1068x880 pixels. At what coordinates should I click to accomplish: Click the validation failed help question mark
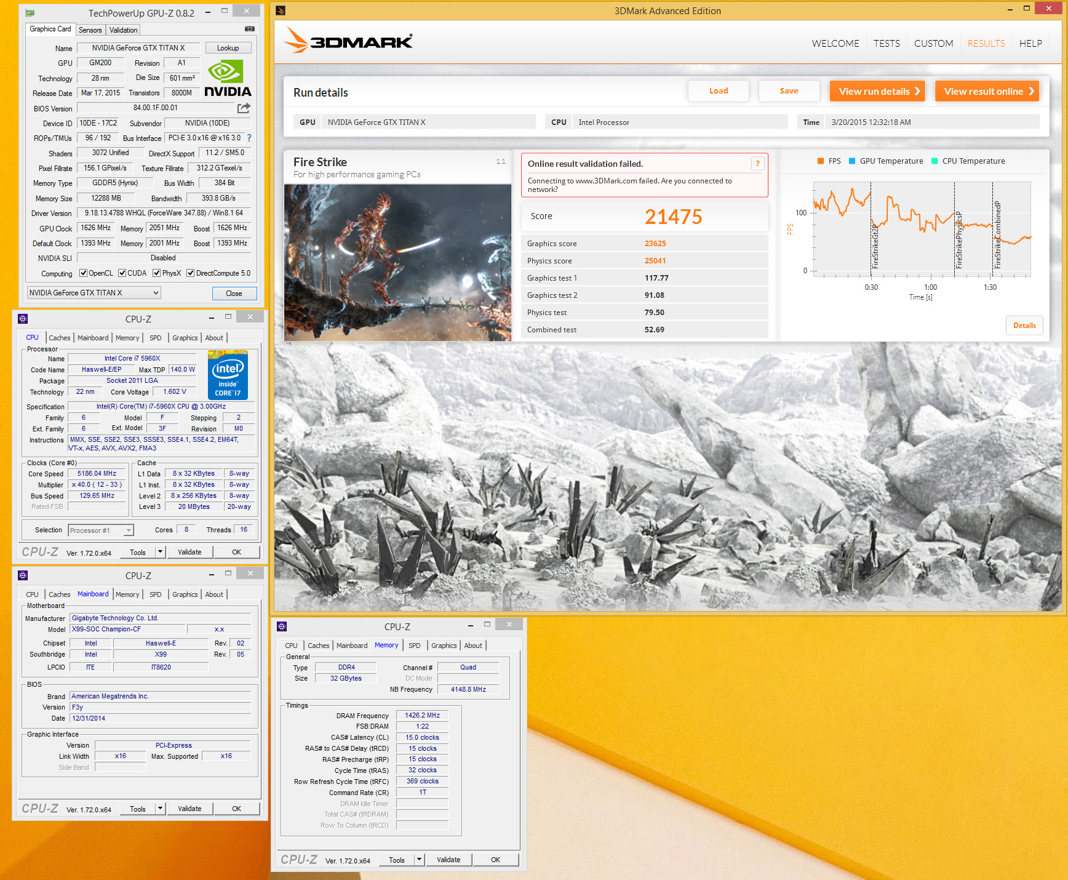click(x=757, y=163)
